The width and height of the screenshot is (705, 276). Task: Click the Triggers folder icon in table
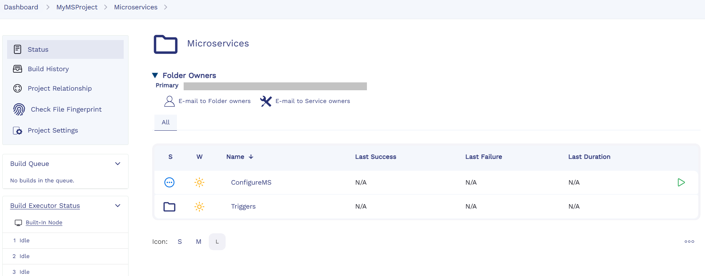click(169, 207)
